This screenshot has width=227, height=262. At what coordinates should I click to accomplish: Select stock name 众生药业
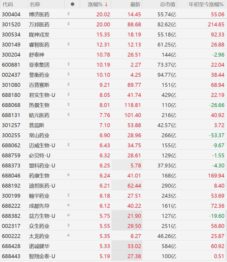(39, 226)
